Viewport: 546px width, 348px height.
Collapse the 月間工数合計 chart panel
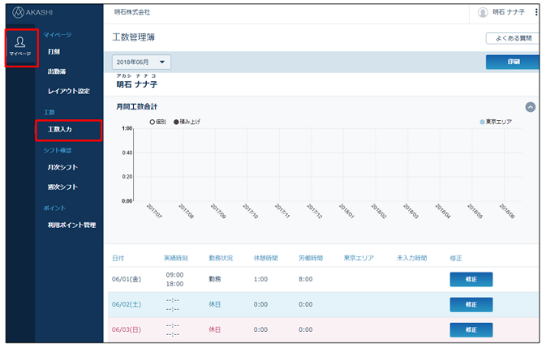[530, 106]
